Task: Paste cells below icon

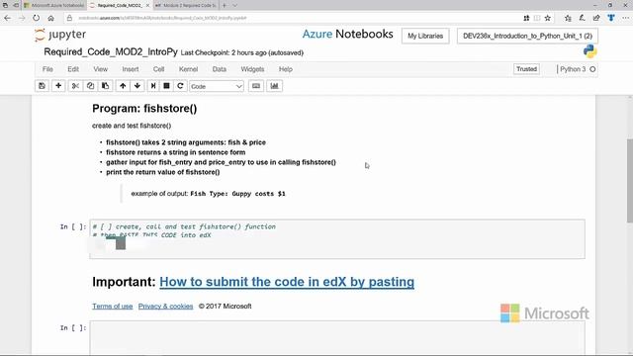Action: pyautogui.click(x=106, y=86)
